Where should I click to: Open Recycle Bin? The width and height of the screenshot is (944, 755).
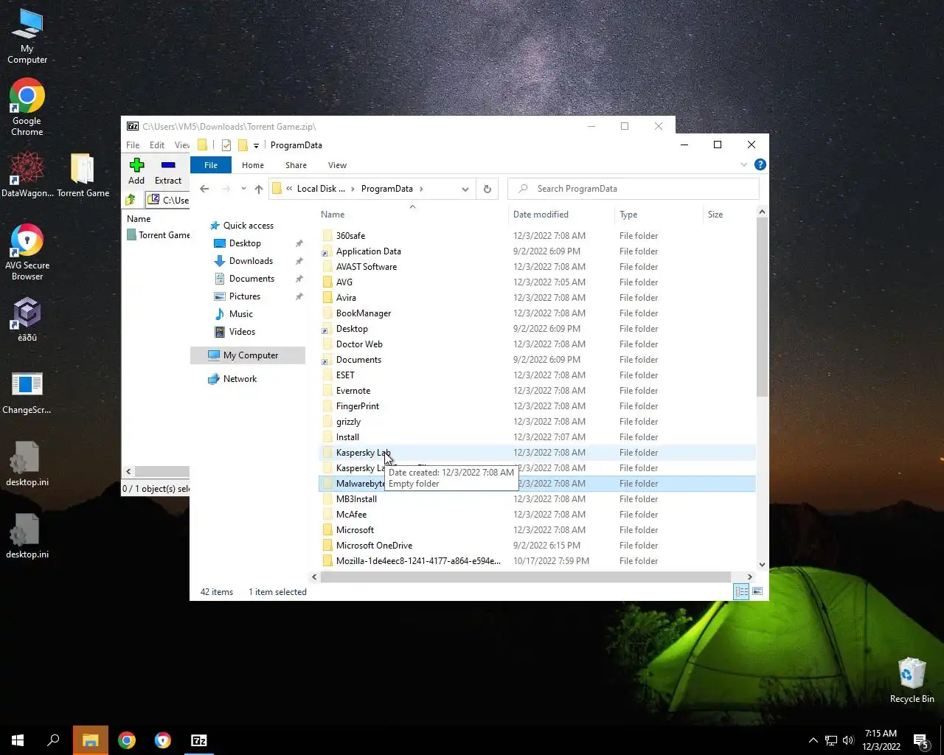point(912,681)
